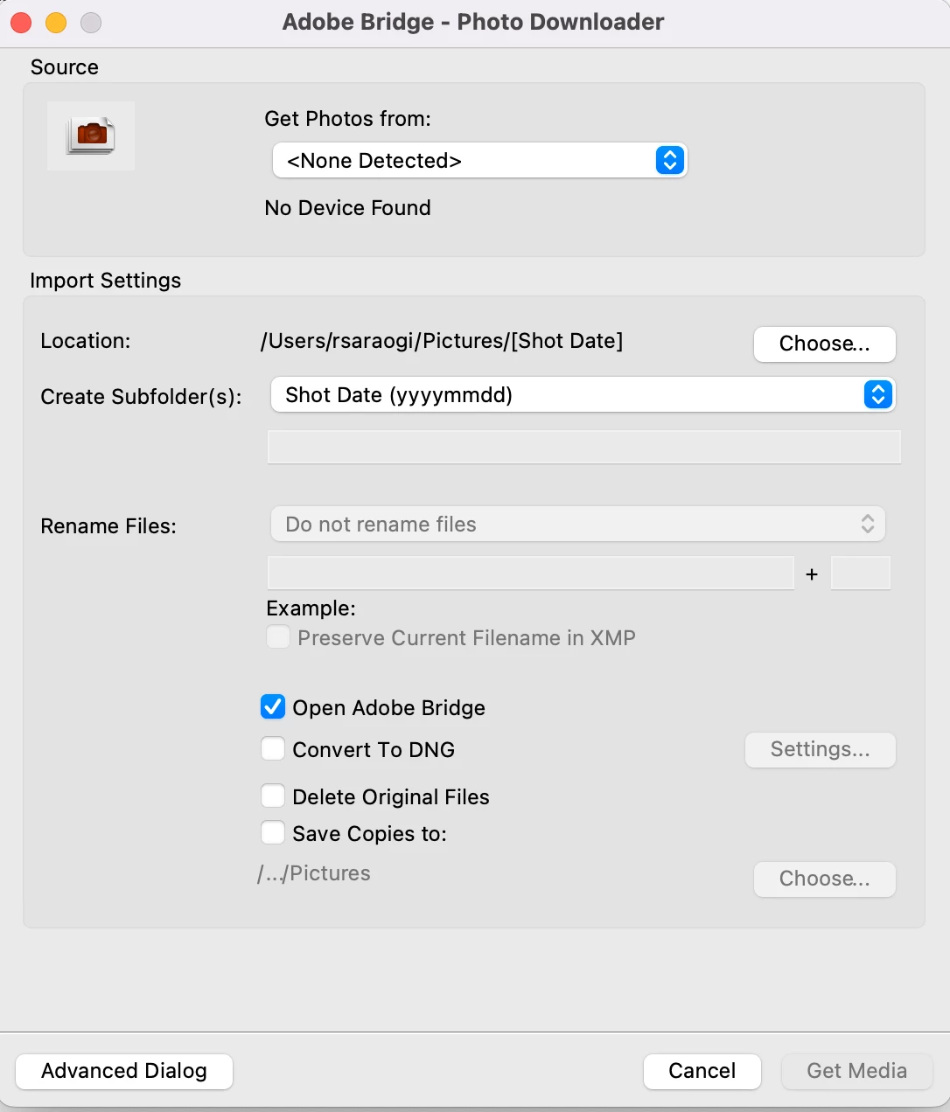Choose the Save Copies destination folder
Image resolution: width=950 pixels, height=1112 pixels.
(824, 879)
